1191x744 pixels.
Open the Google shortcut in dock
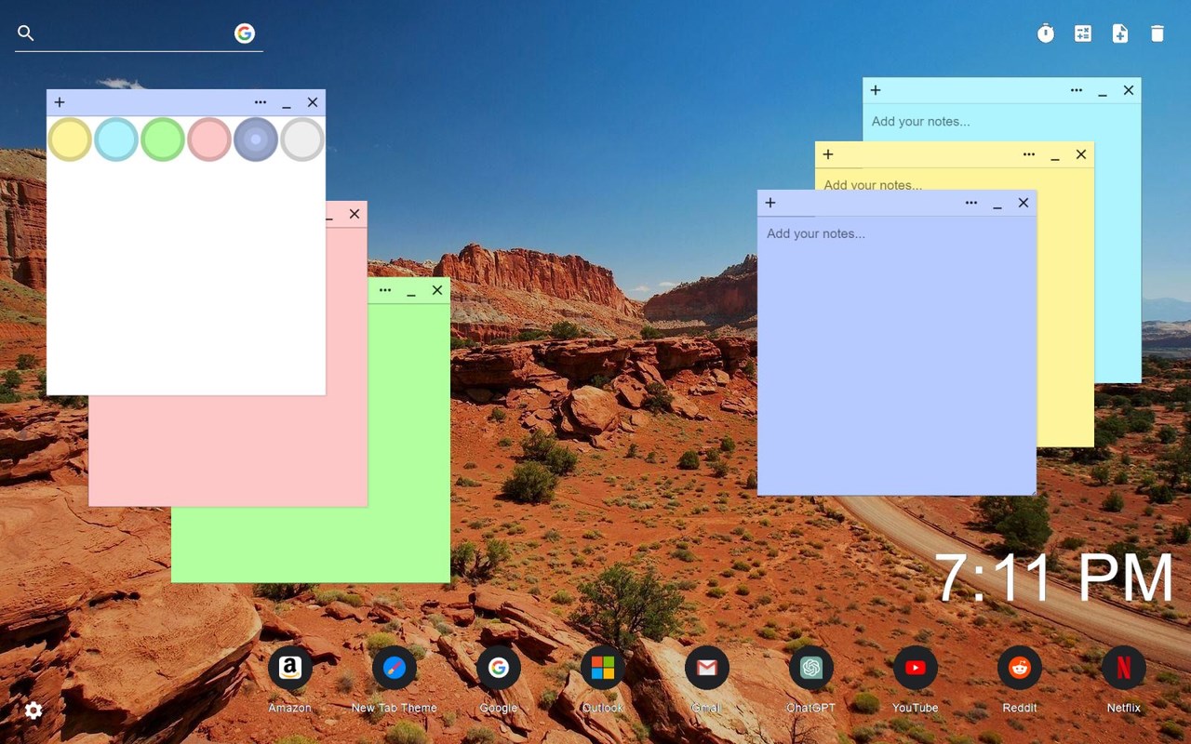coord(499,668)
